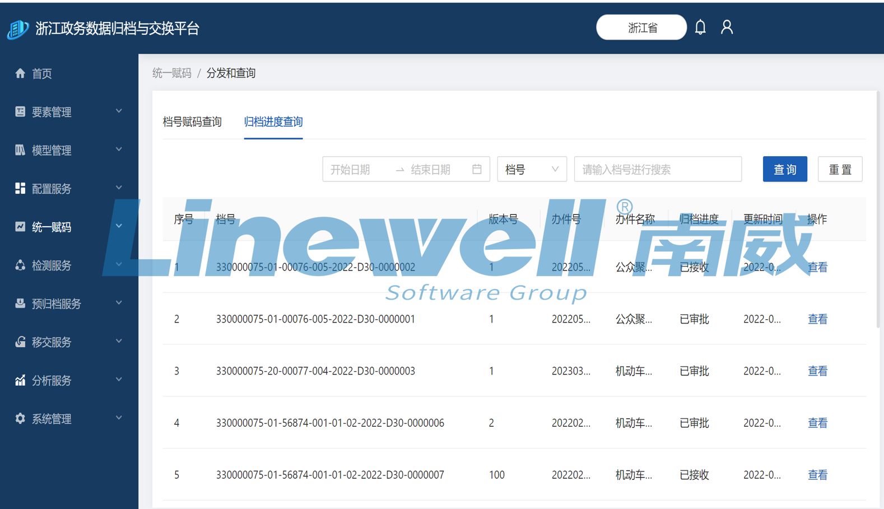
Task: Select the 检测服务 sidebar icon
Action: pyautogui.click(x=20, y=265)
